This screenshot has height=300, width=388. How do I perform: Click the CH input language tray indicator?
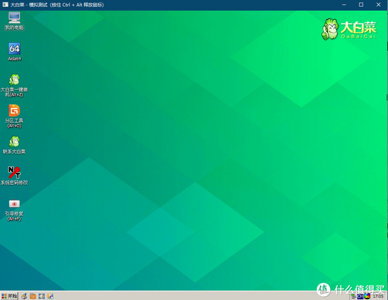tap(360, 296)
